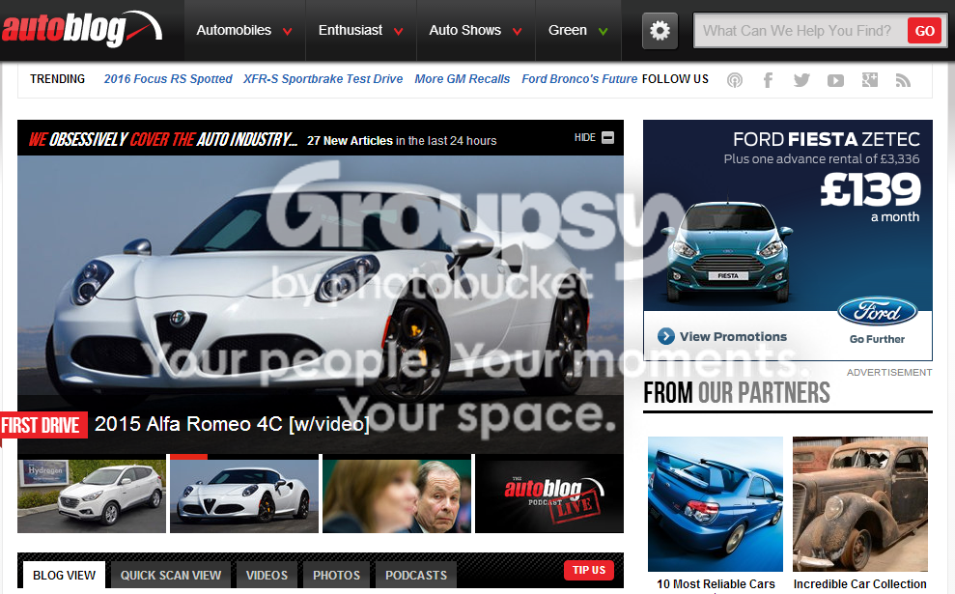Click the View Promotions link

tap(733, 336)
